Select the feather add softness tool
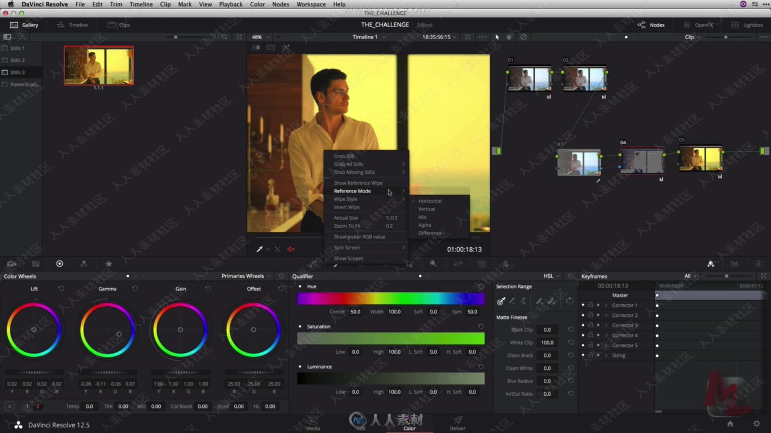The image size is (771, 433). [552, 301]
